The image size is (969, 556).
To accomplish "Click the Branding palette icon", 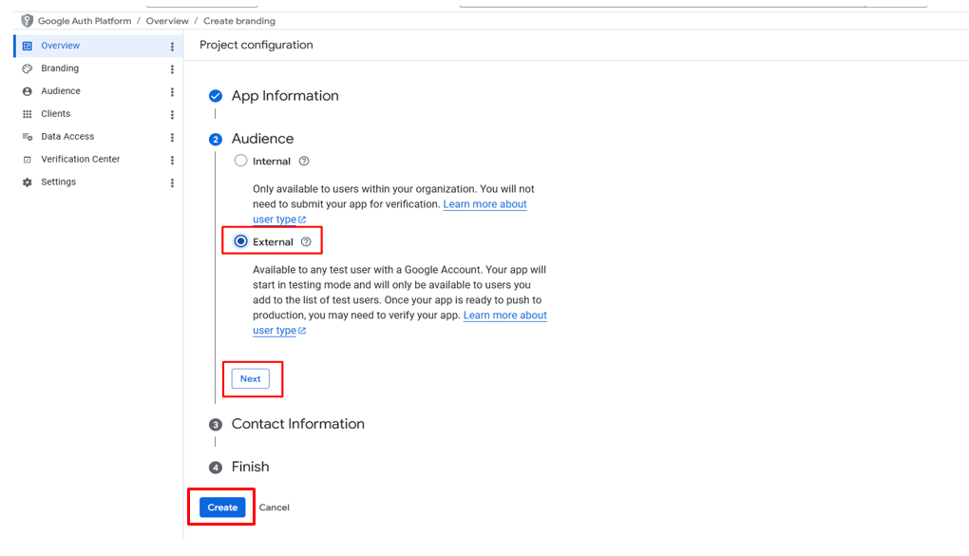I will tap(28, 68).
